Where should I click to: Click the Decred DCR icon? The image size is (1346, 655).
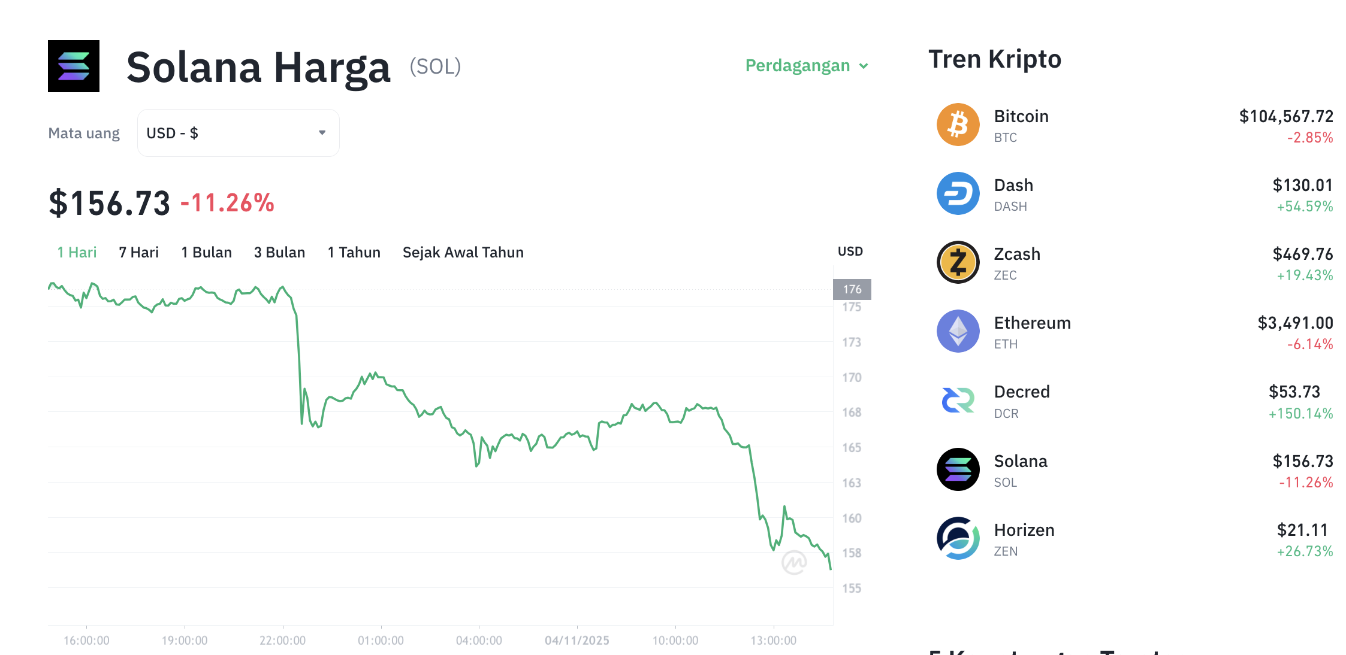(957, 400)
